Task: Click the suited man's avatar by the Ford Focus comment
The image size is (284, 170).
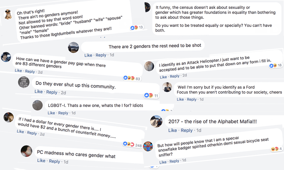Action: coord(167,87)
